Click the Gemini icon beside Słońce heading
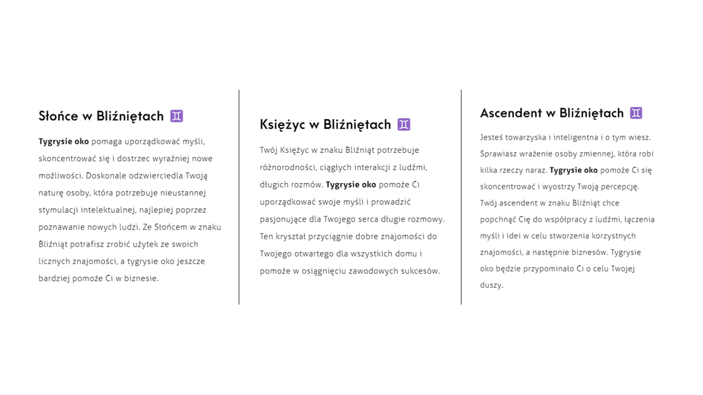The height and width of the screenshot is (395, 703). pyautogui.click(x=177, y=116)
